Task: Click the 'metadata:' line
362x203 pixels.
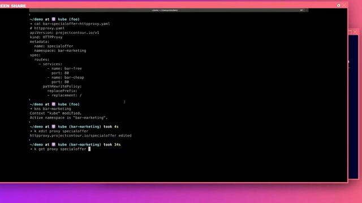Action: click(40, 42)
